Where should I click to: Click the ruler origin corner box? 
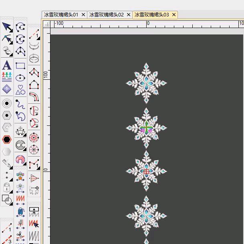point(47,24)
